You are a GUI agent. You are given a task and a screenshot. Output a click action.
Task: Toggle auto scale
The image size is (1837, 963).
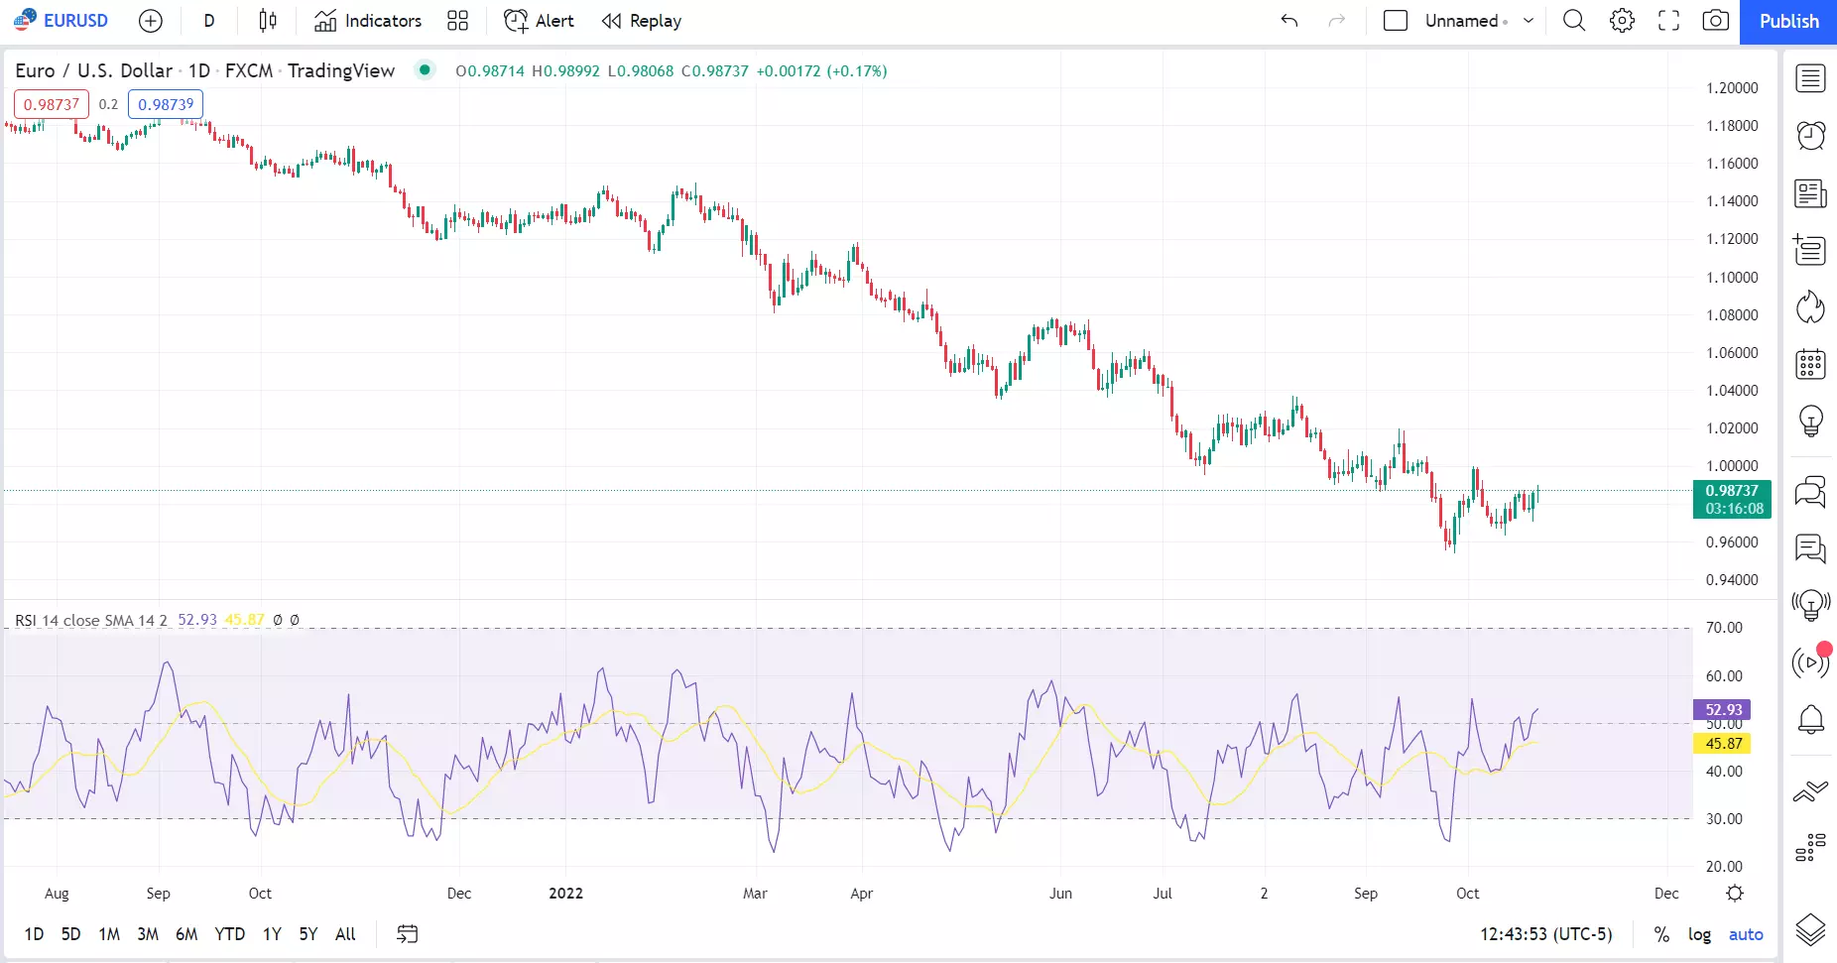tap(1746, 934)
